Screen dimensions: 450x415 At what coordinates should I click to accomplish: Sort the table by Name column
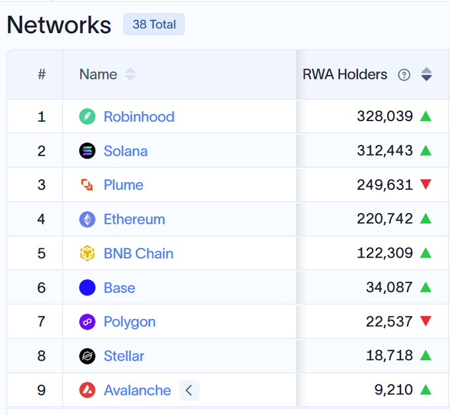tap(130, 74)
